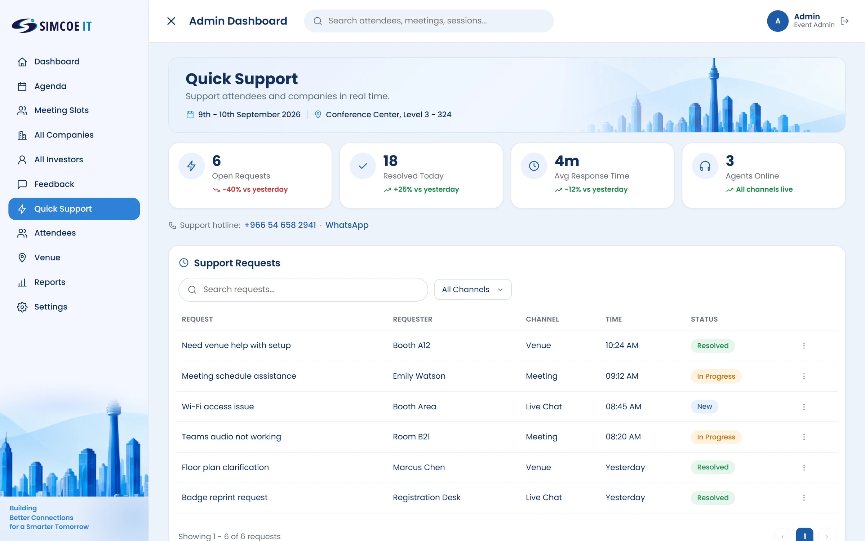This screenshot has height=541, width=865.
Task: Open All Investors in the sidebar
Action: [x=74, y=159]
